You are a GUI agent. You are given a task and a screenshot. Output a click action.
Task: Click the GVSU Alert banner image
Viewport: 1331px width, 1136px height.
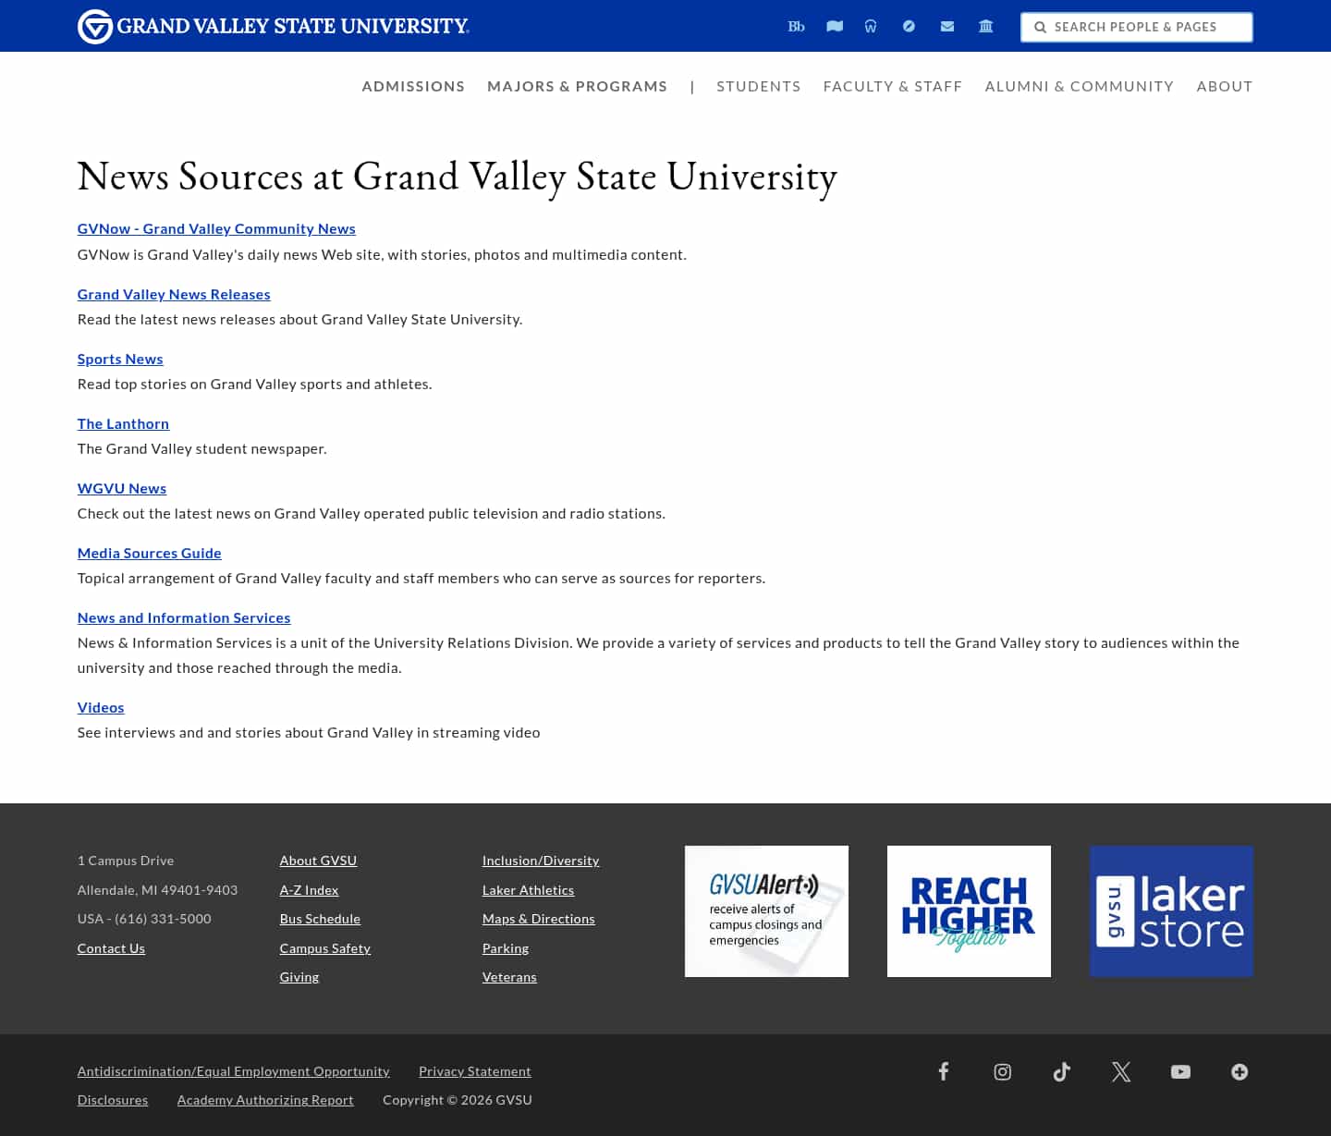point(766,910)
